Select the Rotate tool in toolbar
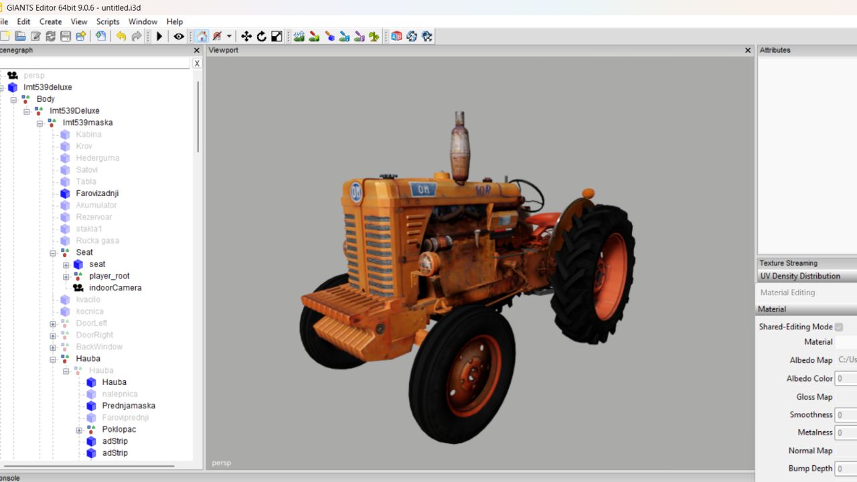857x482 pixels. point(262,36)
